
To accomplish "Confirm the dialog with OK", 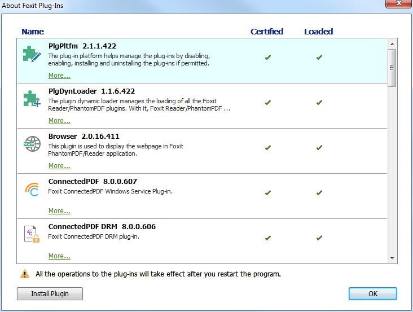I will pos(373,293).
